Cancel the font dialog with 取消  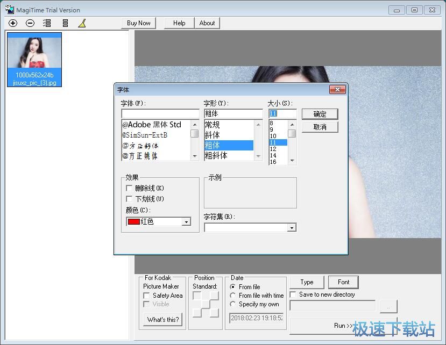click(x=320, y=127)
